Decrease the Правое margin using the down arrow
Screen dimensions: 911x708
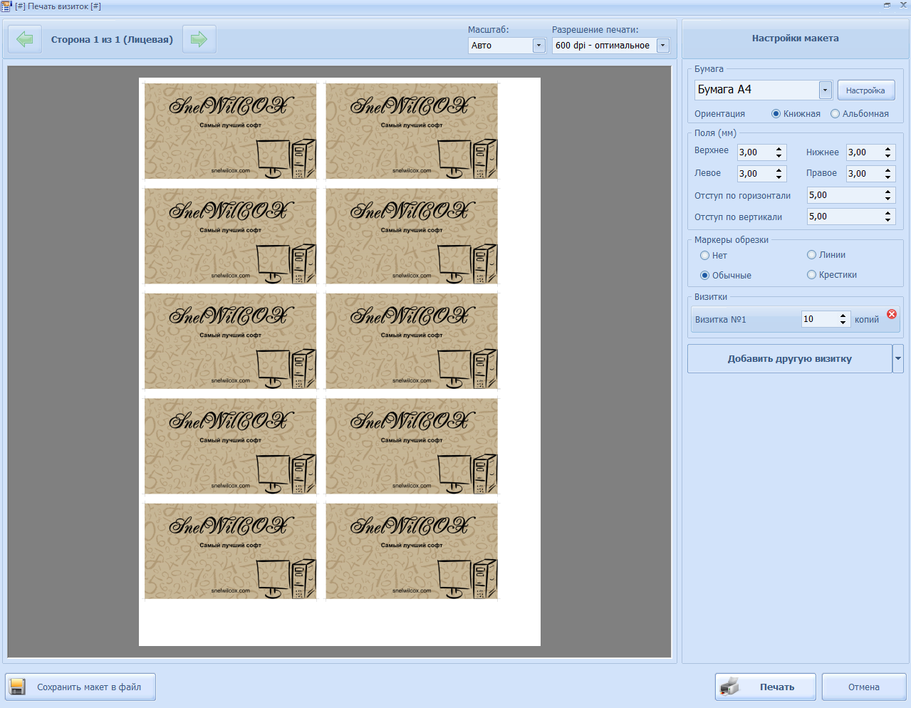point(887,177)
